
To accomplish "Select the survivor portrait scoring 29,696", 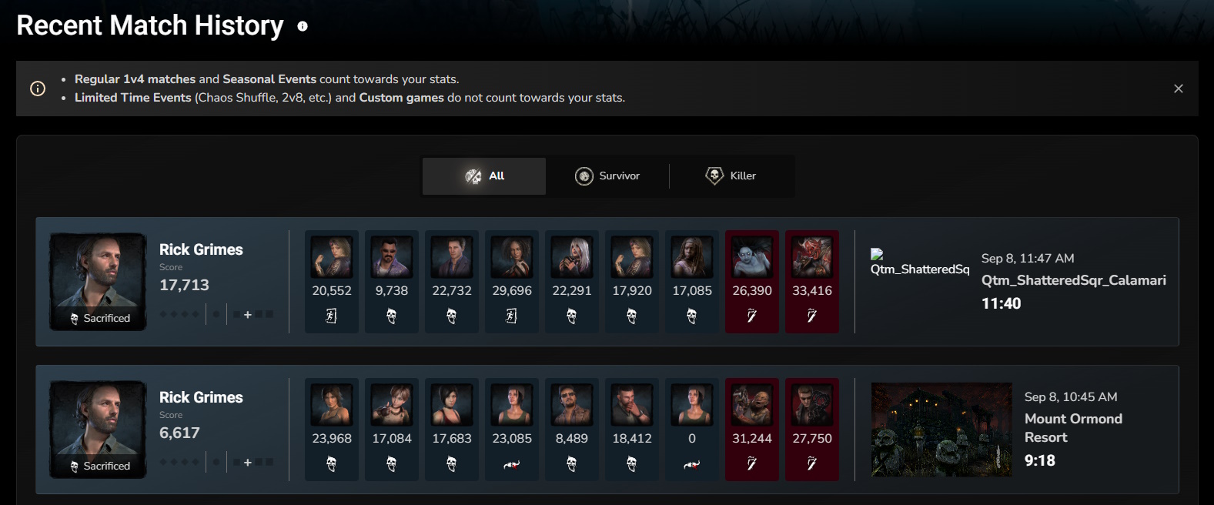I will click(512, 256).
